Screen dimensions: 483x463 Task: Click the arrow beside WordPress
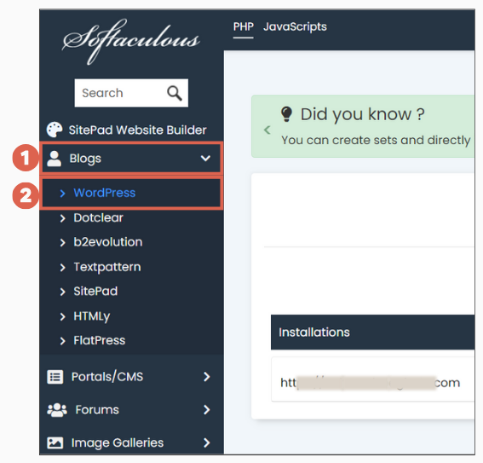(x=62, y=194)
